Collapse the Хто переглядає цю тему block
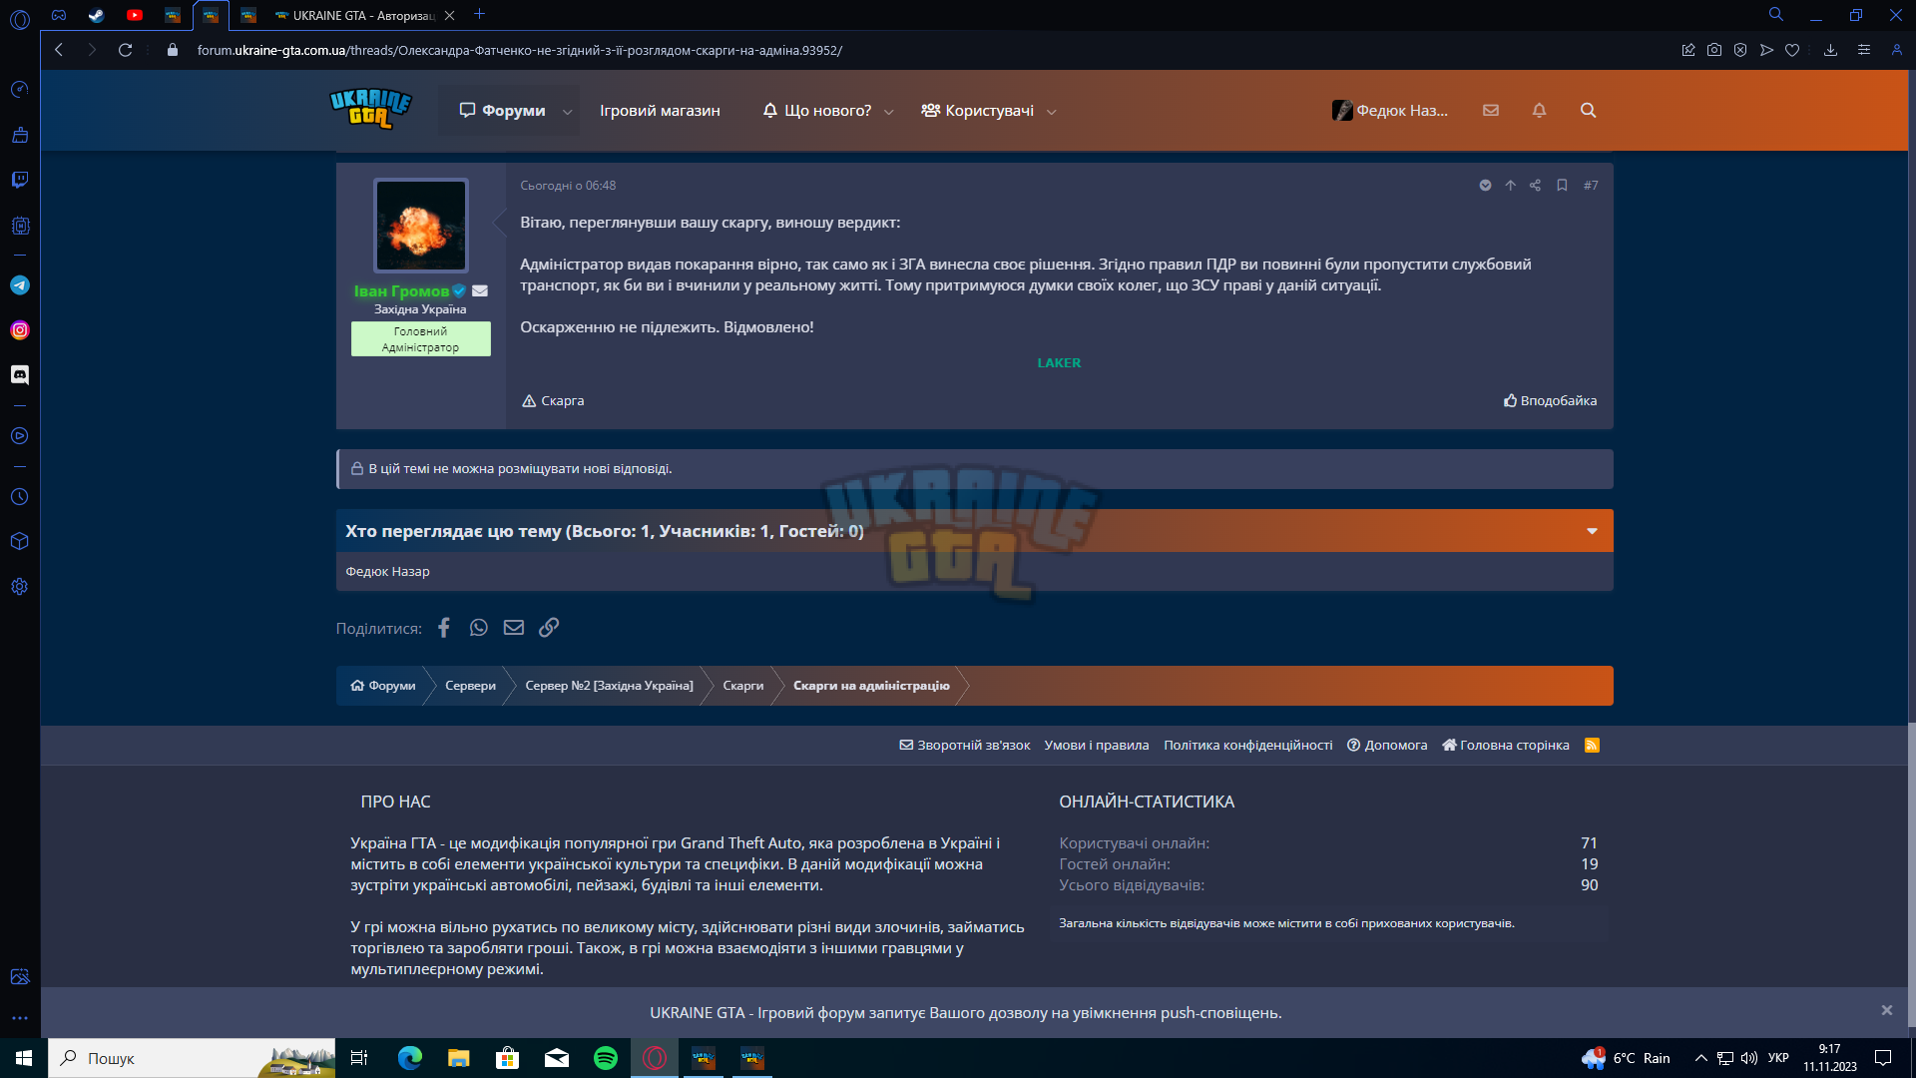The image size is (1916, 1078). (x=1593, y=531)
